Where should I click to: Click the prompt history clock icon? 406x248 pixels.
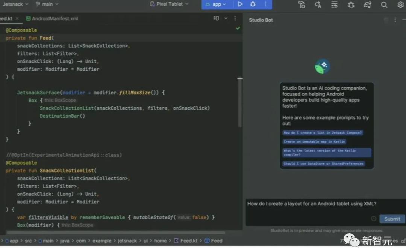click(373, 219)
